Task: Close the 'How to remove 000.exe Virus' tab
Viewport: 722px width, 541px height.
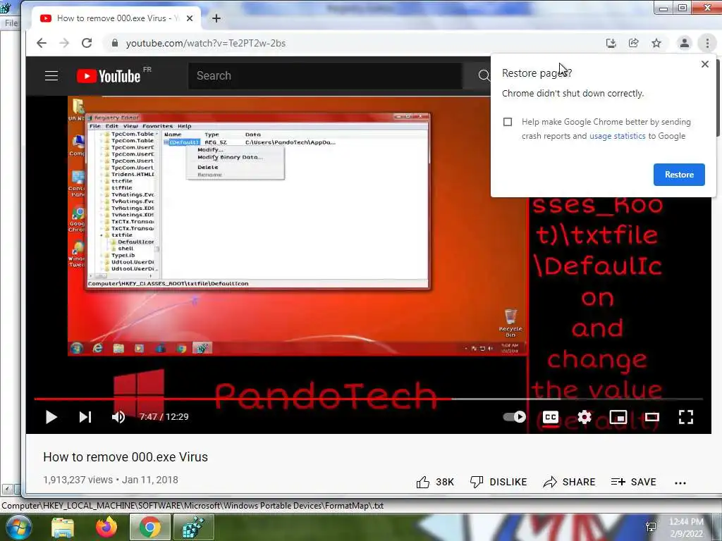Action: [x=190, y=18]
